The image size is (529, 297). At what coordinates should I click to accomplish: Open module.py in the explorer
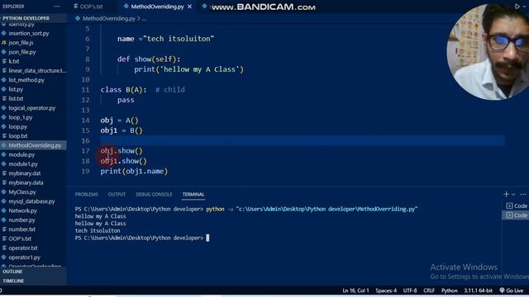tap(21, 155)
